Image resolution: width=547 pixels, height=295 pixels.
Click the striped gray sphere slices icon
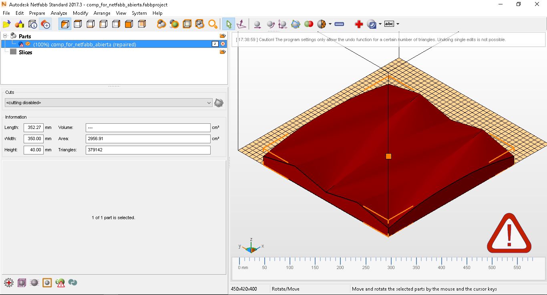[34, 283]
